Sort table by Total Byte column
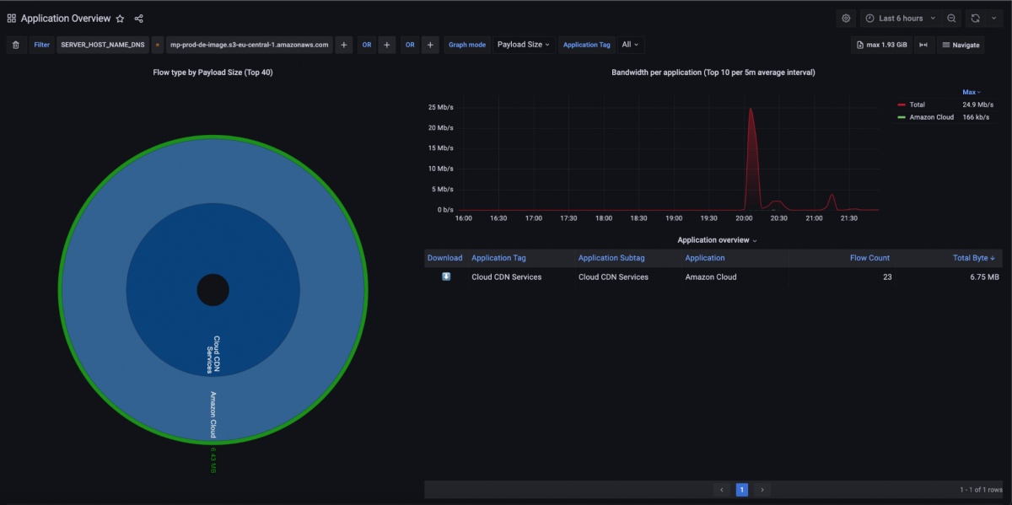1012x505 pixels. point(973,258)
